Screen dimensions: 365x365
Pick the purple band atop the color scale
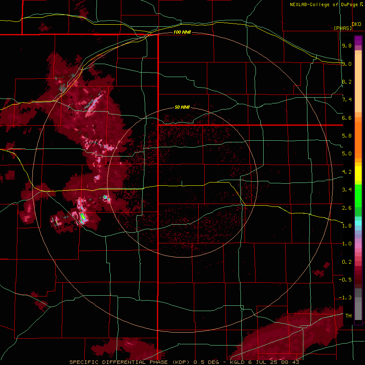coord(358,41)
